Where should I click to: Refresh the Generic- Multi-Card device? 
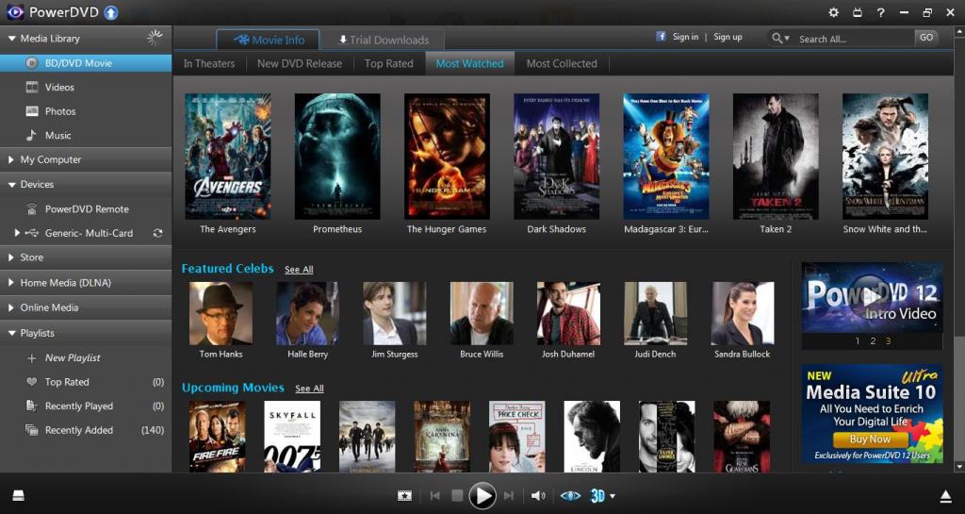(x=157, y=233)
